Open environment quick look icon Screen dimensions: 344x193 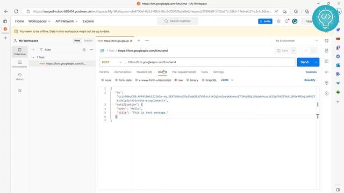click(x=326, y=41)
